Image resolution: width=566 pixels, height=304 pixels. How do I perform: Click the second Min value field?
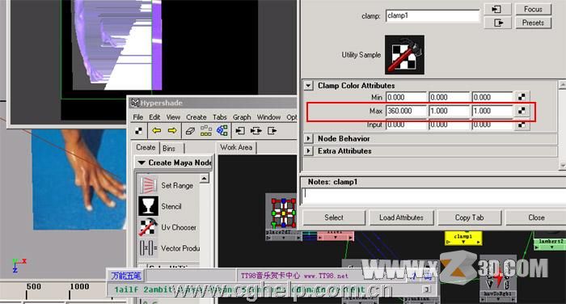pos(449,97)
